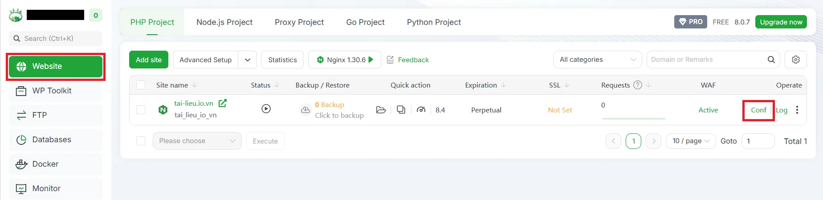This screenshot has width=823, height=200.
Task: Click the copy site quick action icon
Action: point(401,109)
